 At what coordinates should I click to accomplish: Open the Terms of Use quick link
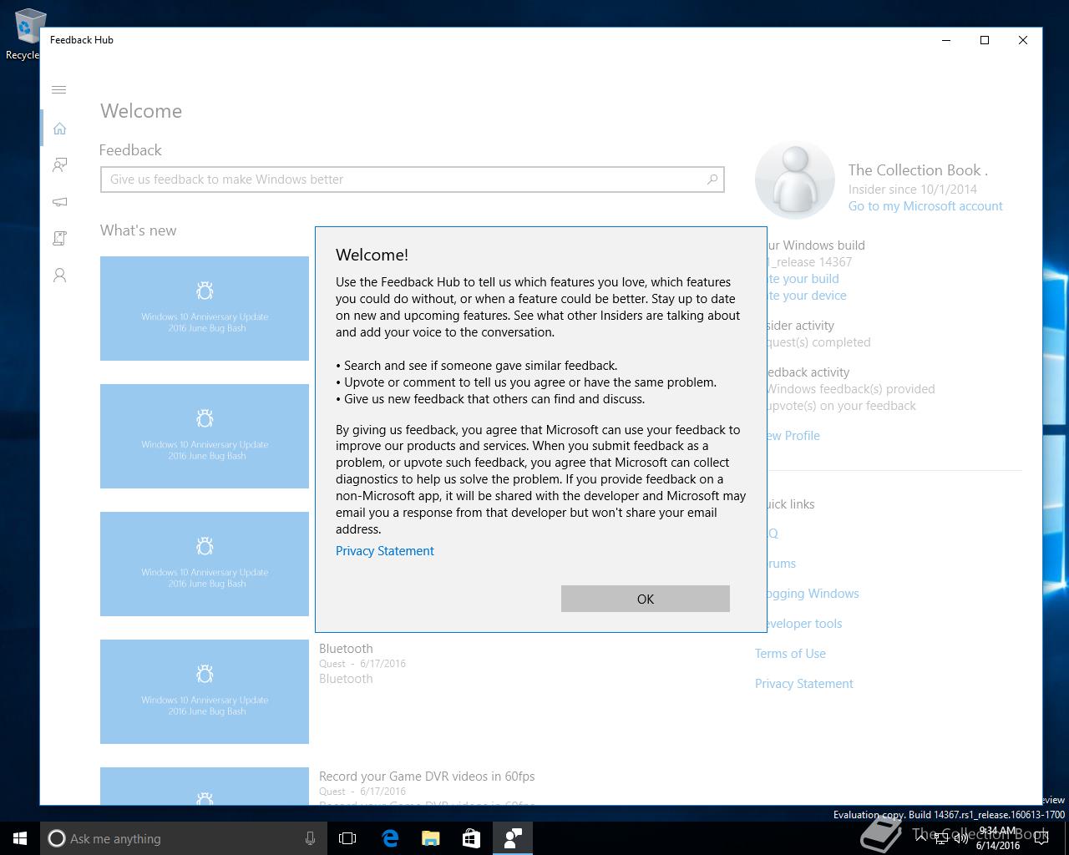790,654
